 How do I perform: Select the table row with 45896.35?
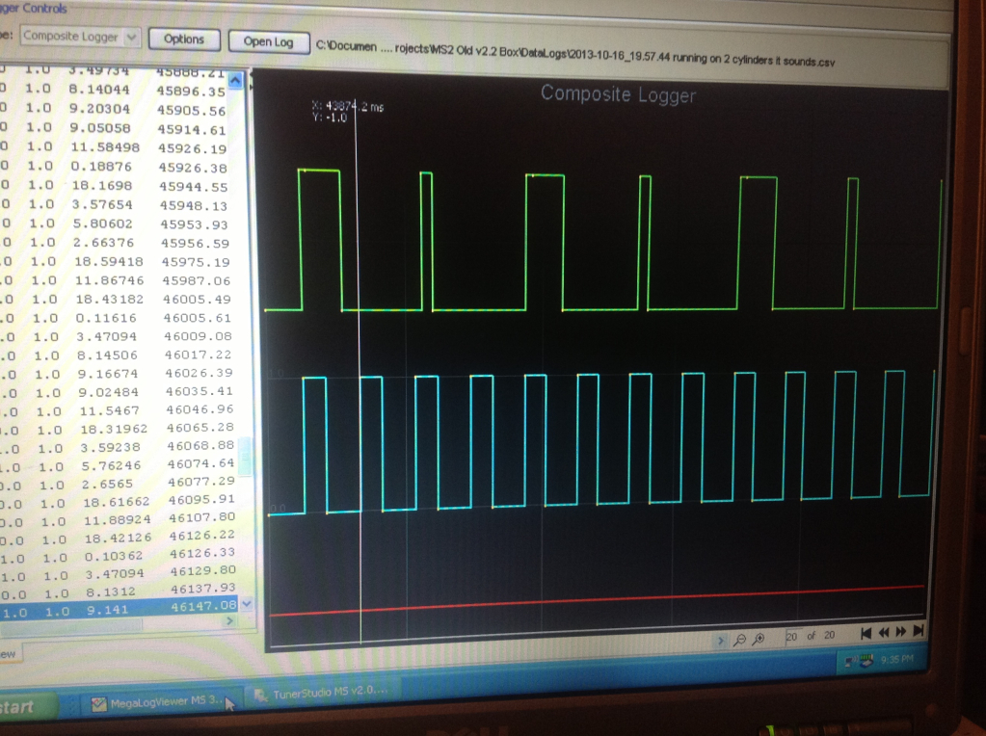pos(125,92)
